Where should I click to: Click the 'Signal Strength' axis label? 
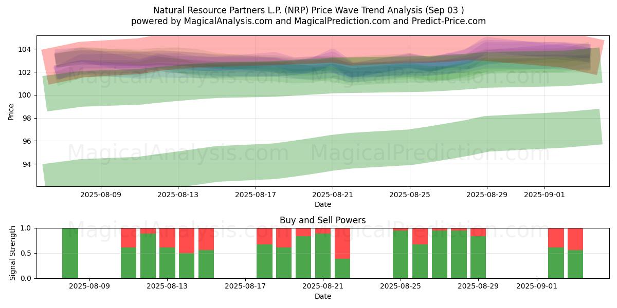(x=13, y=253)
